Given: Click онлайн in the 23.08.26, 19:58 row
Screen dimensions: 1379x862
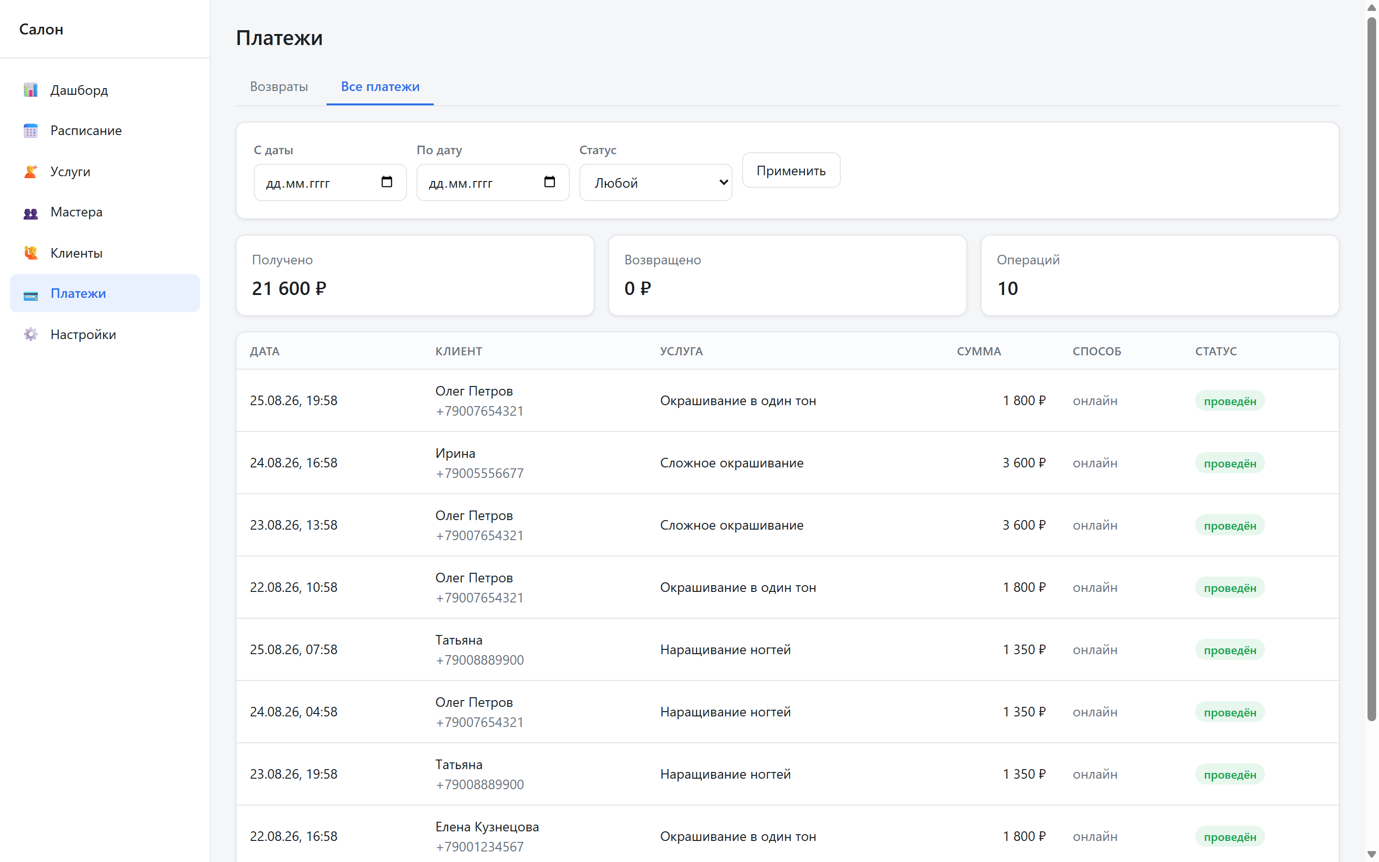Looking at the screenshot, I should tap(1095, 774).
